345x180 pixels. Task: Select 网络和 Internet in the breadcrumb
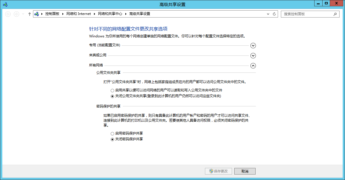(79, 14)
